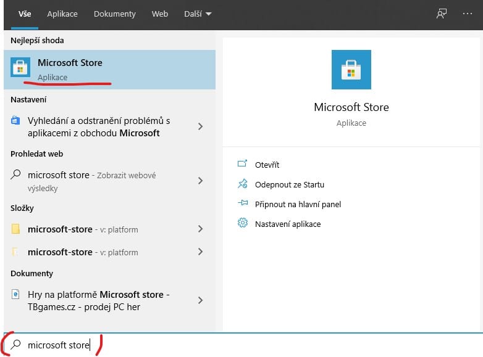Click the magnifier icon in search box
Screen dimensions: 483x357
(x=15, y=345)
